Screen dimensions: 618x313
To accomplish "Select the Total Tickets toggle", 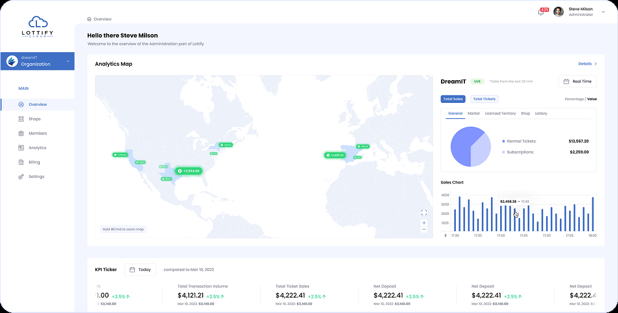I will (x=484, y=99).
